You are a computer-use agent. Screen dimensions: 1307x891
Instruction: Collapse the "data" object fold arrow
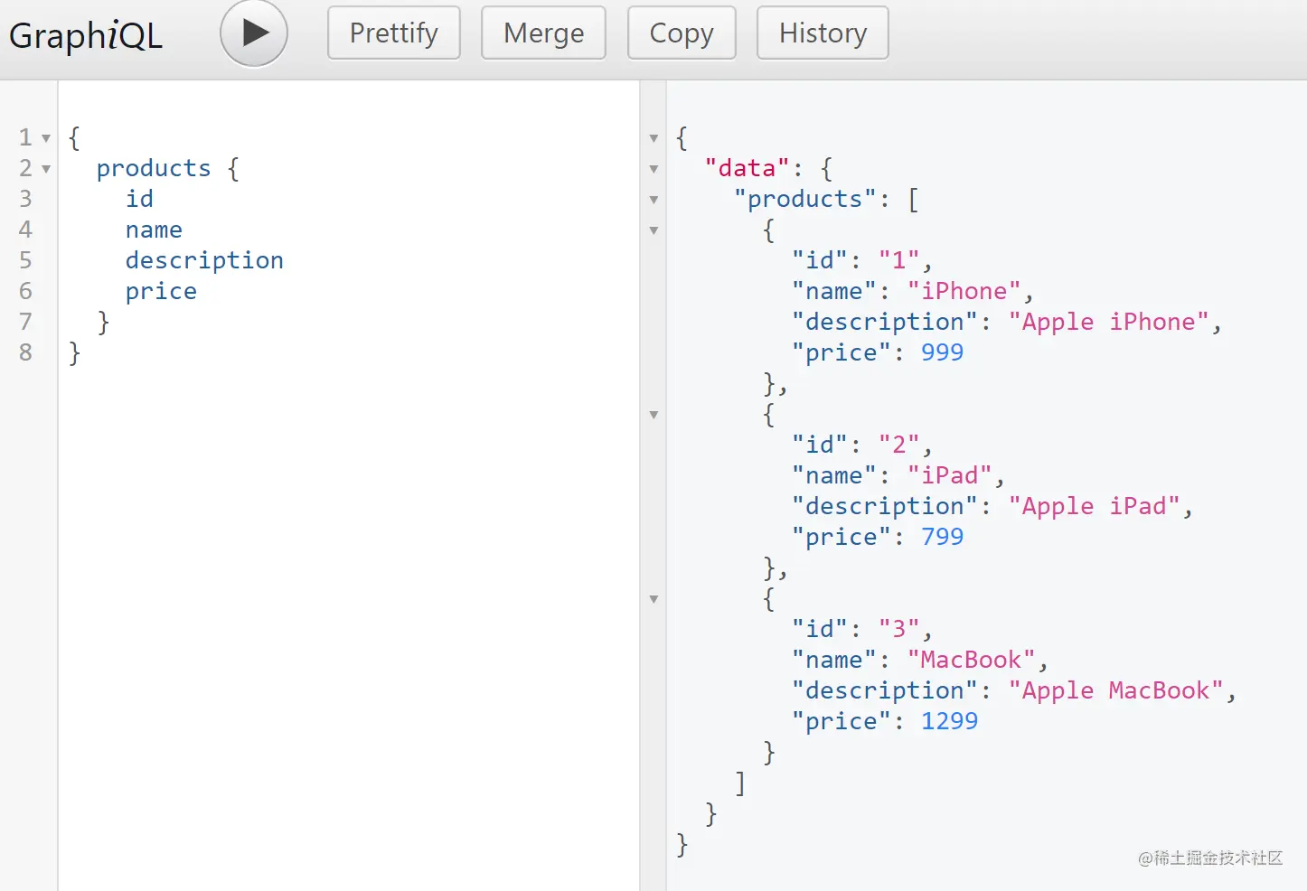653,169
